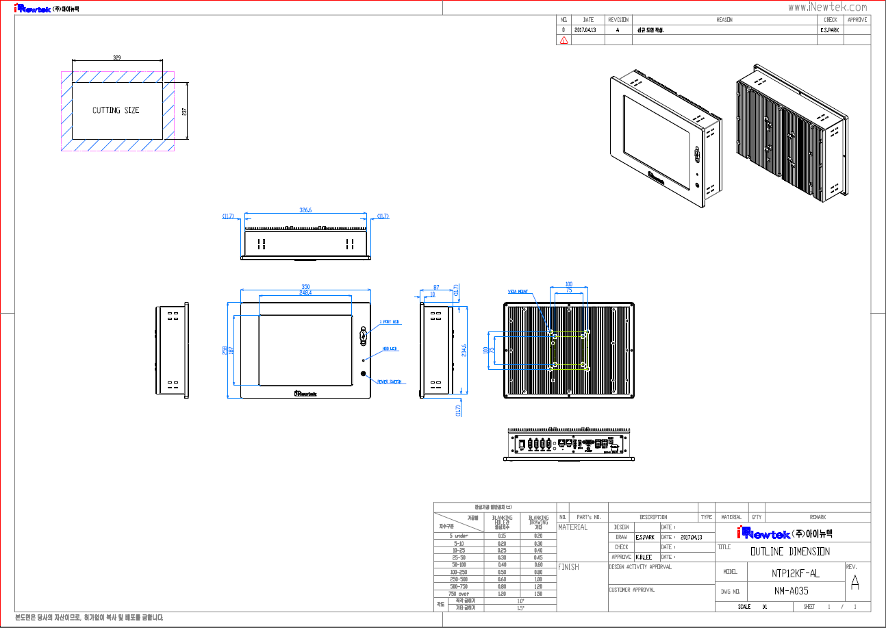Click the '100-250' tolerance row label
This screenshot has width=886, height=628.
coord(459,572)
